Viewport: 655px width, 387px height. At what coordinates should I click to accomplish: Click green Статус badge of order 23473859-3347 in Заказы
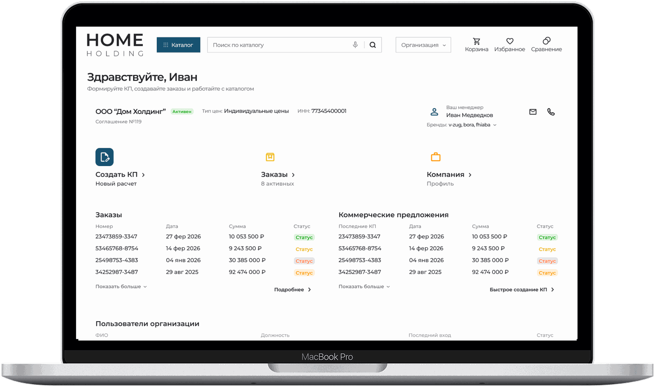[304, 237]
